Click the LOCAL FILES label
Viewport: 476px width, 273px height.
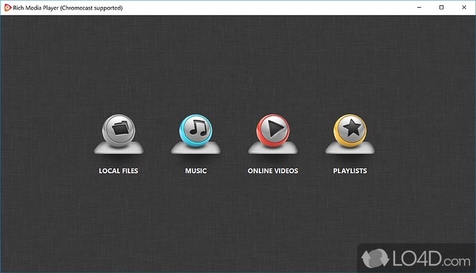coord(118,171)
